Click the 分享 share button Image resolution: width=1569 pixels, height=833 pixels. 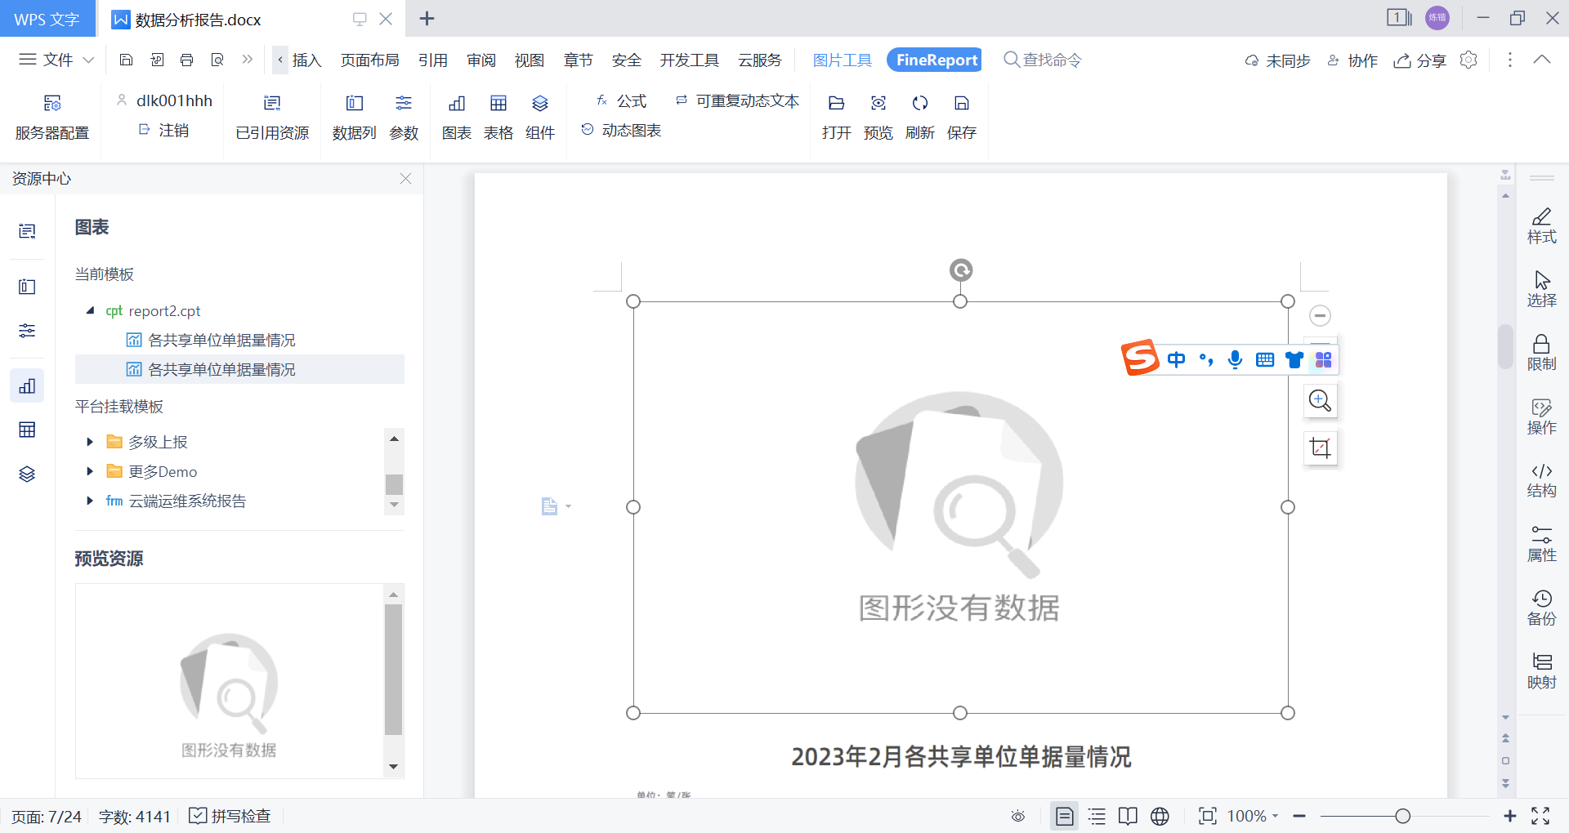pos(1420,60)
